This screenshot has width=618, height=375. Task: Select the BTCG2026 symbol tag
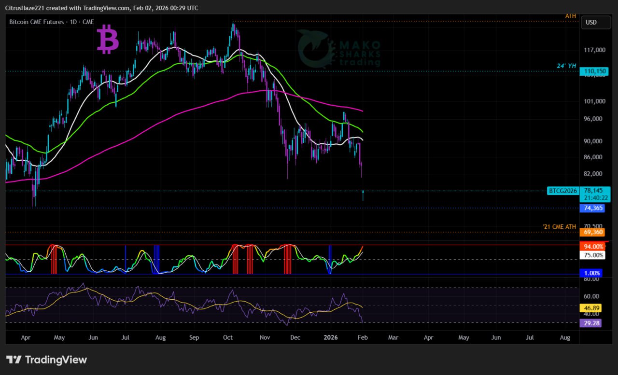(562, 191)
